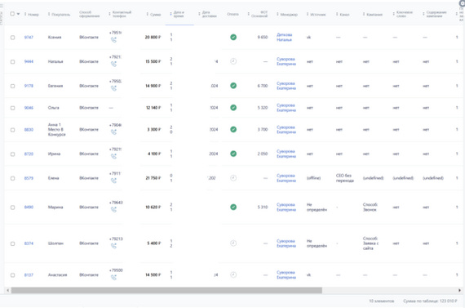The width and height of the screenshot is (465, 308).
Task: Click paid checkmark for Марина's order 8490
Action: pyautogui.click(x=233, y=207)
